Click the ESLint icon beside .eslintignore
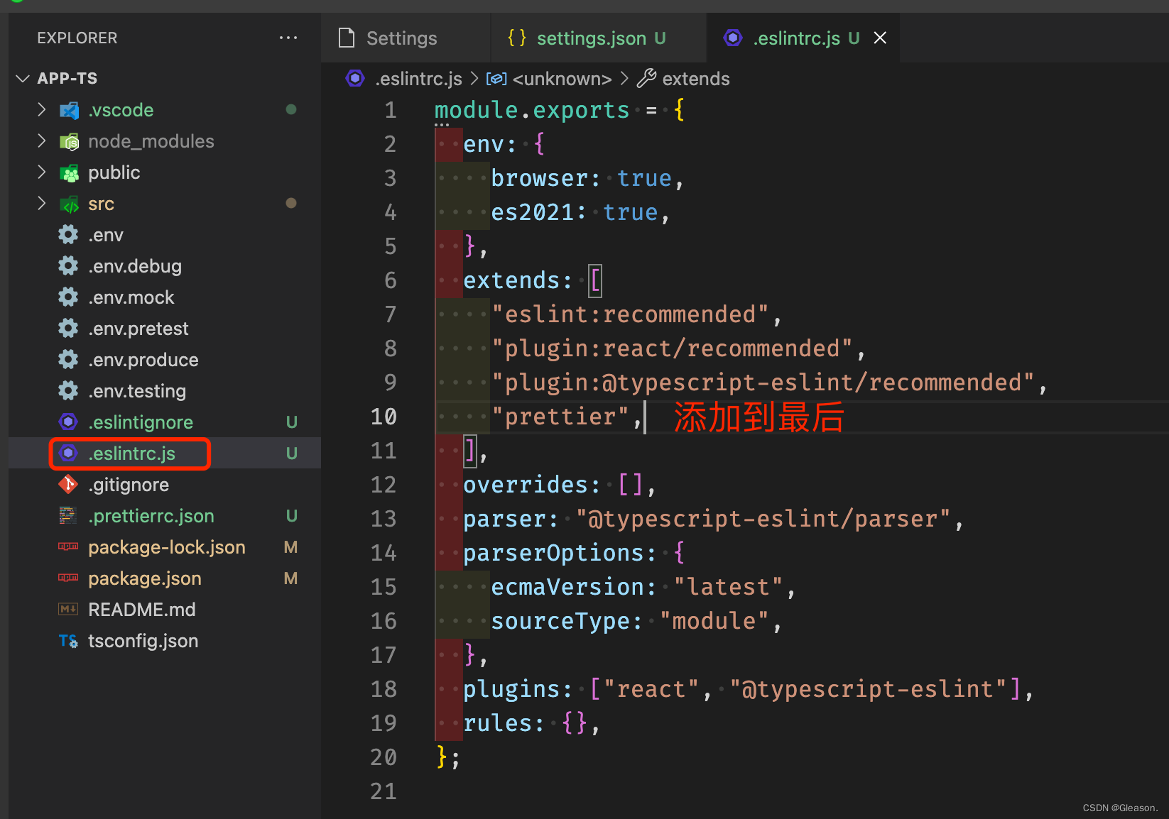The width and height of the screenshot is (1169, 819). 68,422
